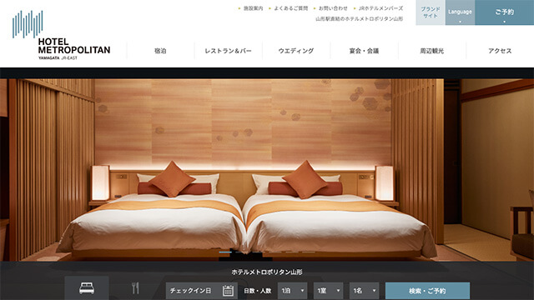Click the ご予約 reservation button in header

pyautogui.click(x=504, y=12)
